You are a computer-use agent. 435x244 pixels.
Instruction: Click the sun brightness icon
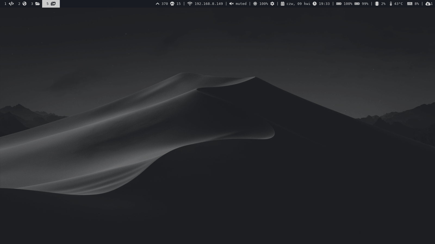tap(255, 4)
